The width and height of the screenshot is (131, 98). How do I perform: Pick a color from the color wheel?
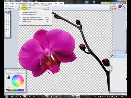[x=18, y=81]
